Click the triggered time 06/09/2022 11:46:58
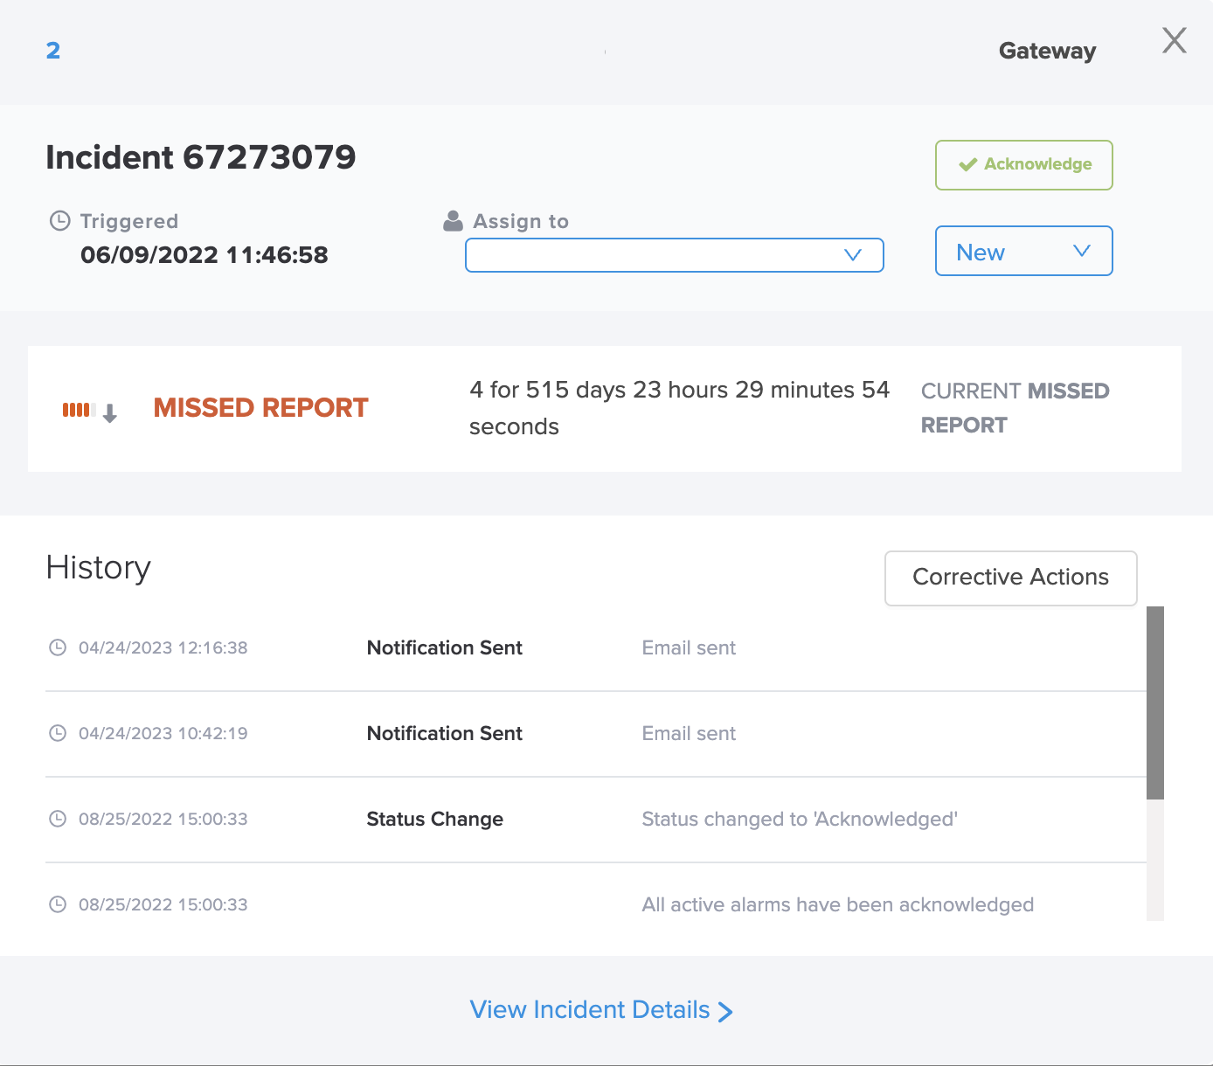 pos(204,255)
